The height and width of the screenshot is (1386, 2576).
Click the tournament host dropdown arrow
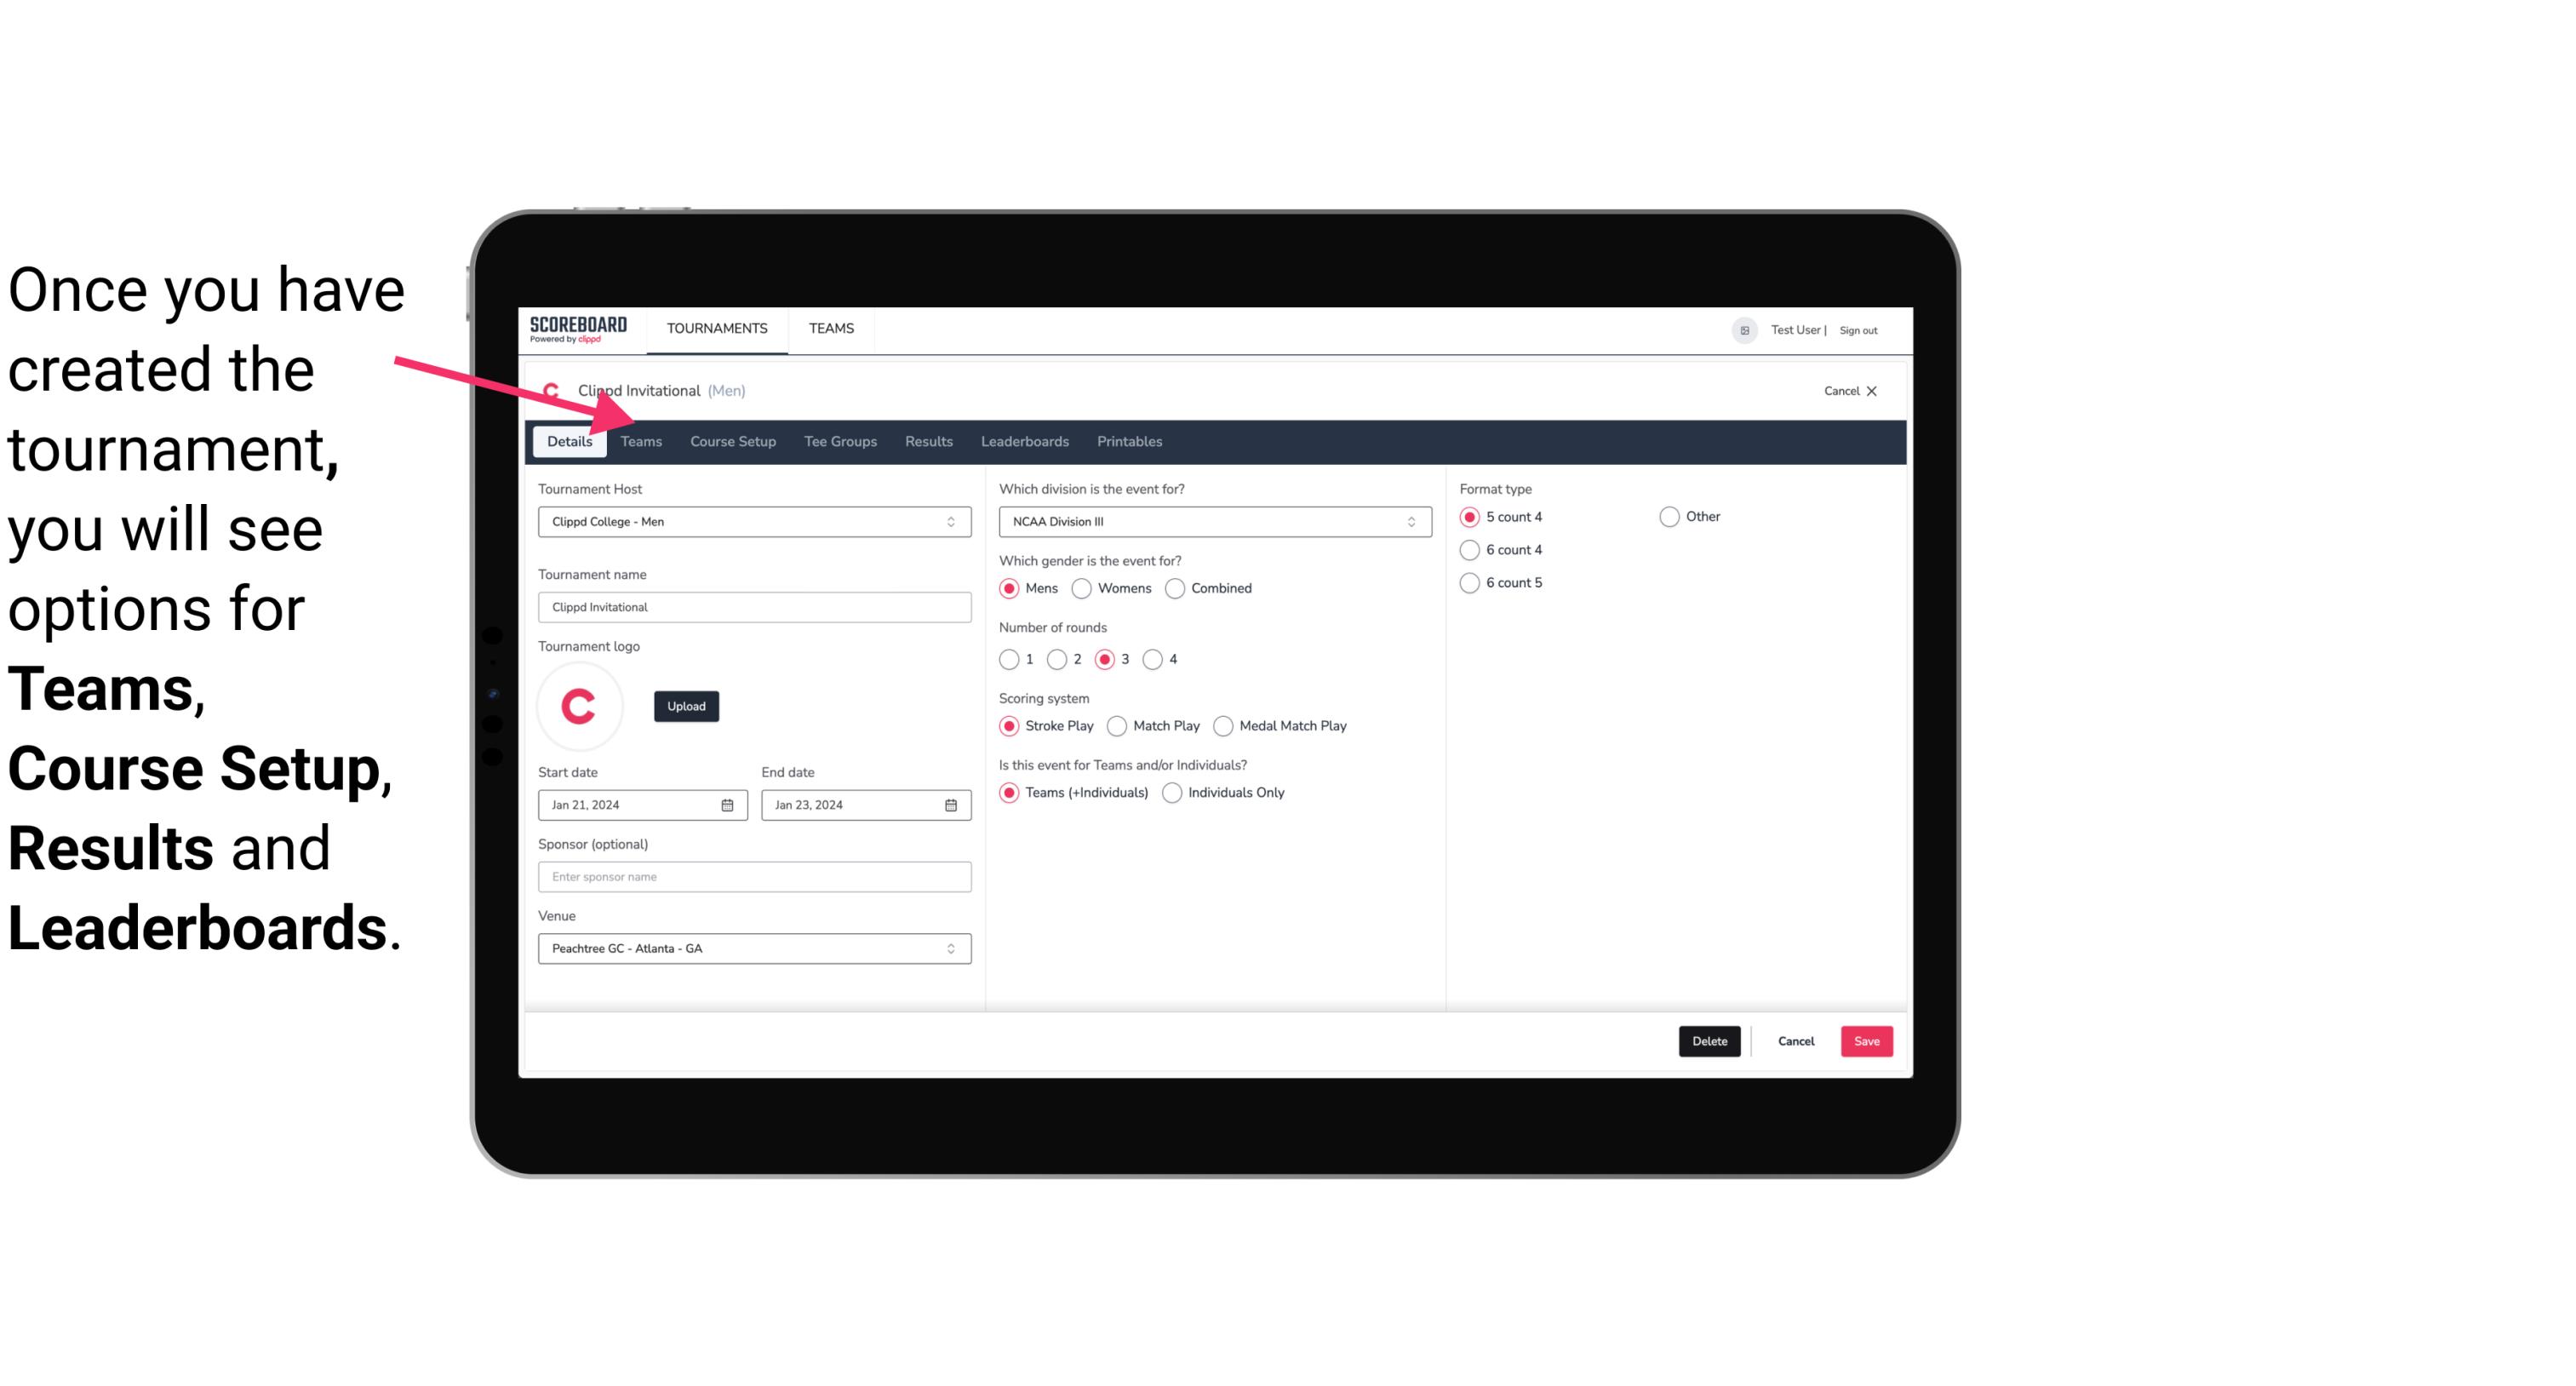coord(953,523)
